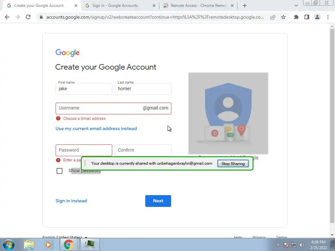Toggle the Chrome side panel icon
This screenshot has width=335, height=251.
click(x=307, y=17)
